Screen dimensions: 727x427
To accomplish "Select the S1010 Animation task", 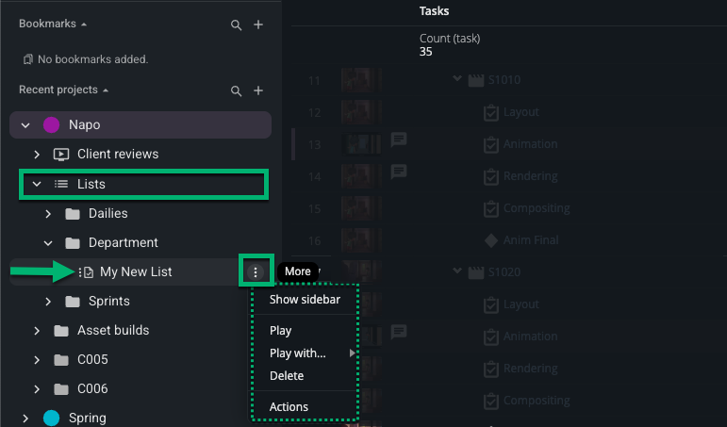I will coord(531,144).
